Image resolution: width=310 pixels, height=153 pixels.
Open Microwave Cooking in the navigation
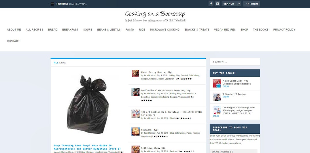coord(165,30)
